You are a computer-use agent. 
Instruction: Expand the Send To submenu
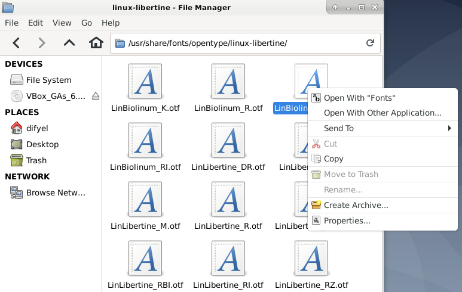pos(383,128)
